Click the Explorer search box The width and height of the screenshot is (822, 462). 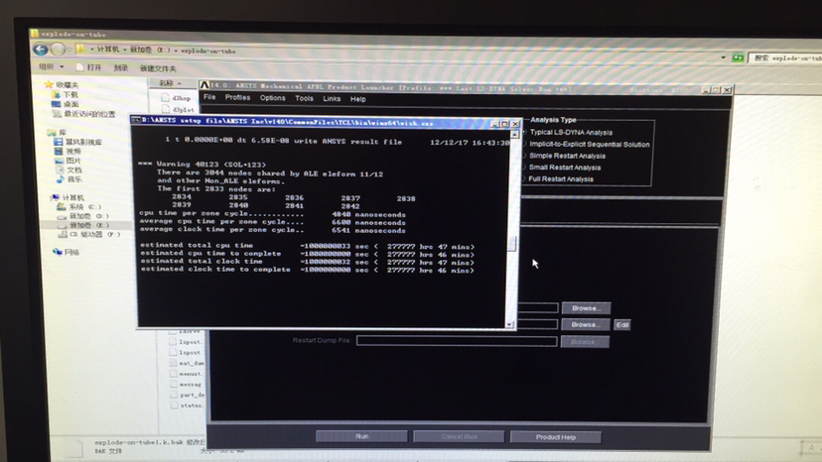point(785,58)
